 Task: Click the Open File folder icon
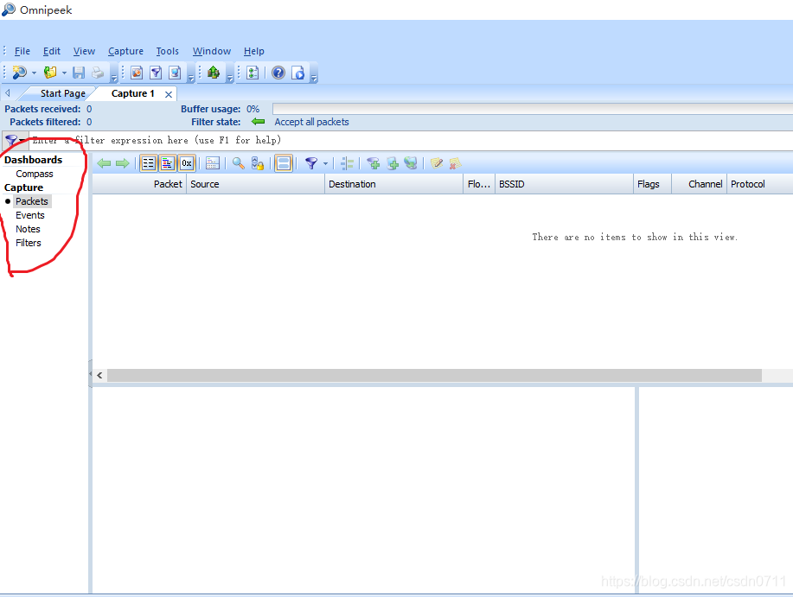tap(50, 73)
